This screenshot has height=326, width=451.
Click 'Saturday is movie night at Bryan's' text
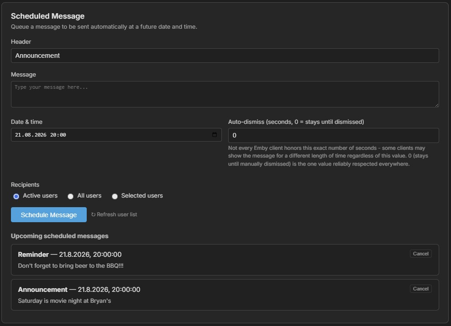(x=64, y=301)
